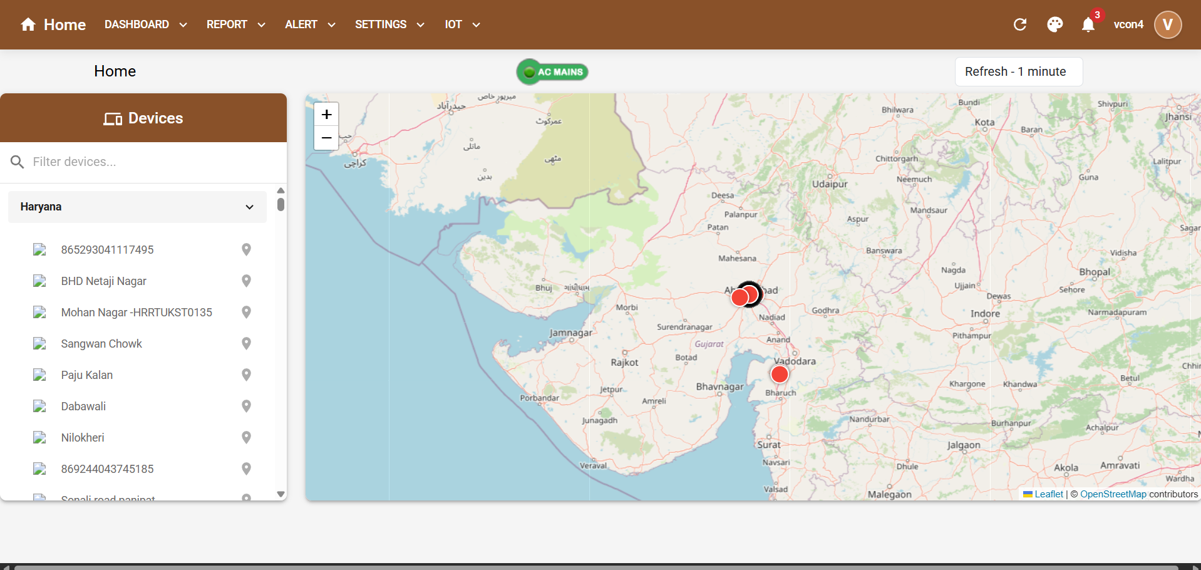The width and height of the screenshot is (1201, 570).
Task: Click the Home house icon in navbar
Action: 28,24
